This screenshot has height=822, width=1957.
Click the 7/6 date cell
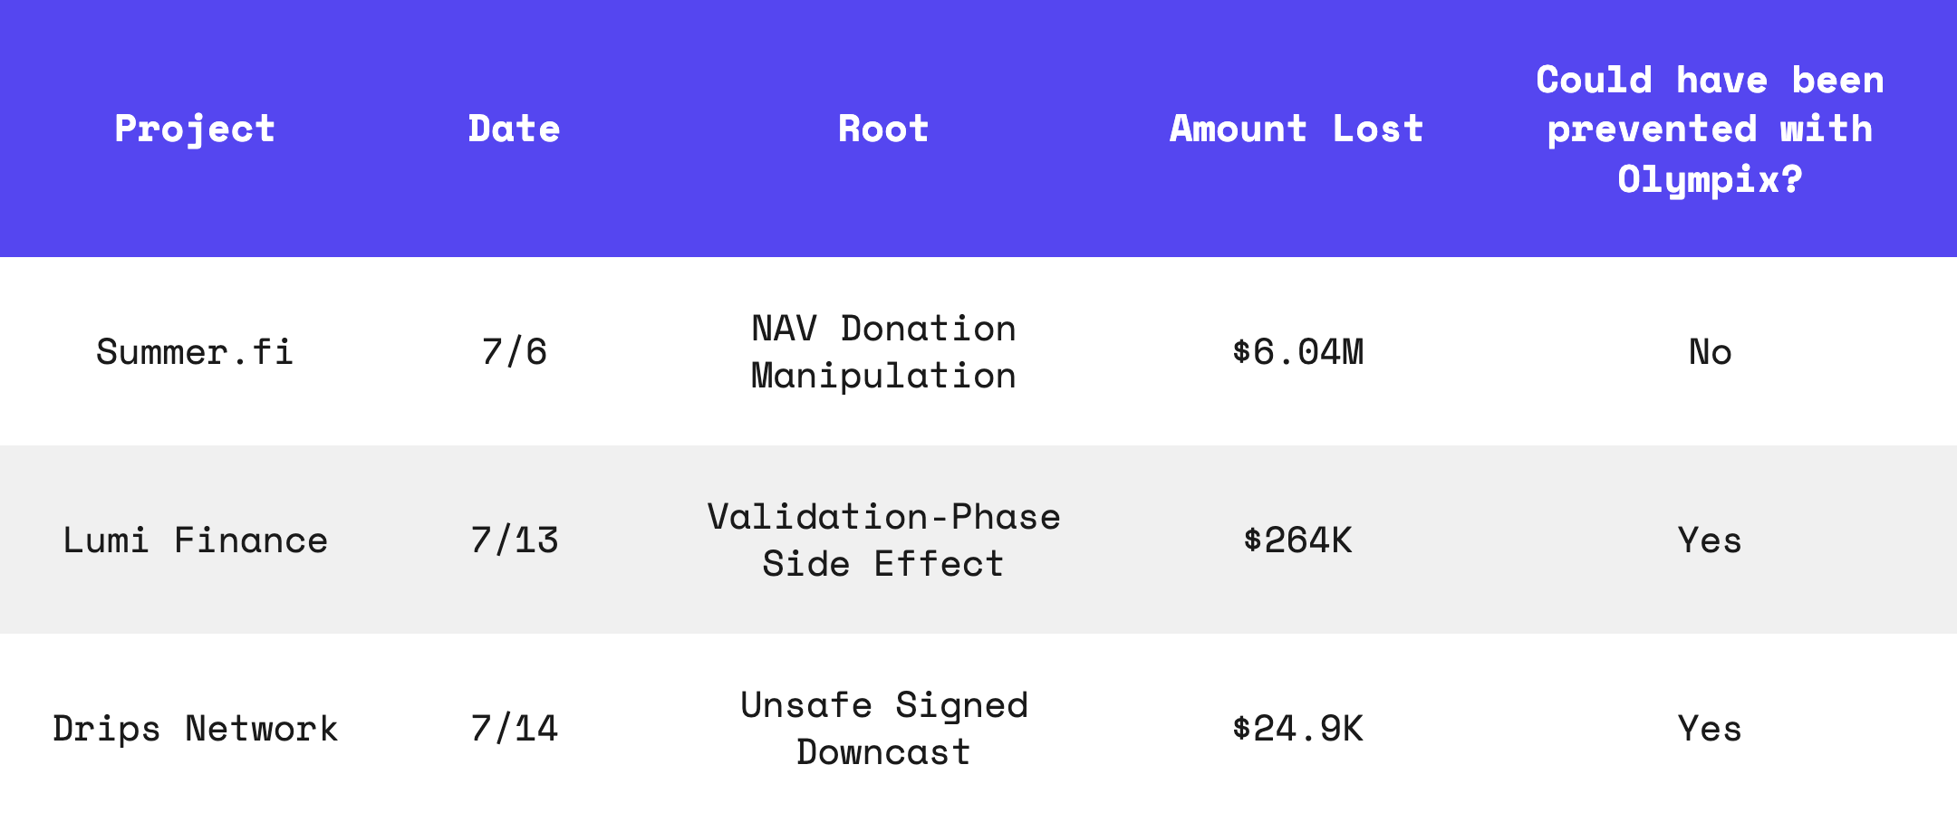click(x=514, y=352)
